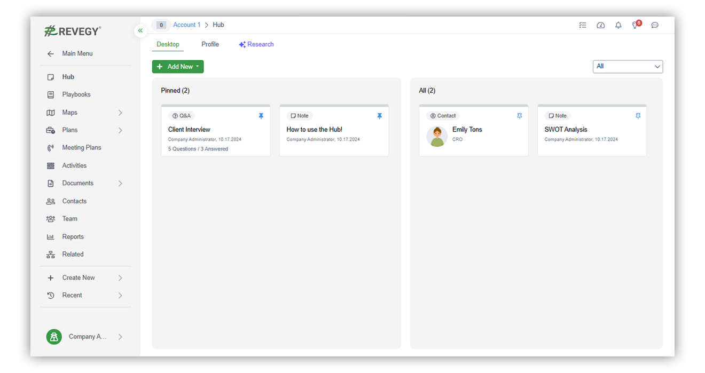
Task: Click the Hub icon in sidebar
Action: coord(51,77)
